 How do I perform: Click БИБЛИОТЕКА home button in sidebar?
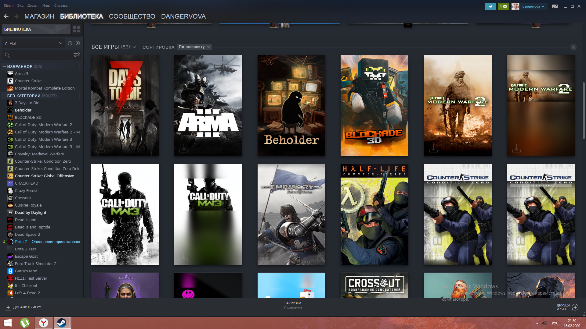point(36,29)
